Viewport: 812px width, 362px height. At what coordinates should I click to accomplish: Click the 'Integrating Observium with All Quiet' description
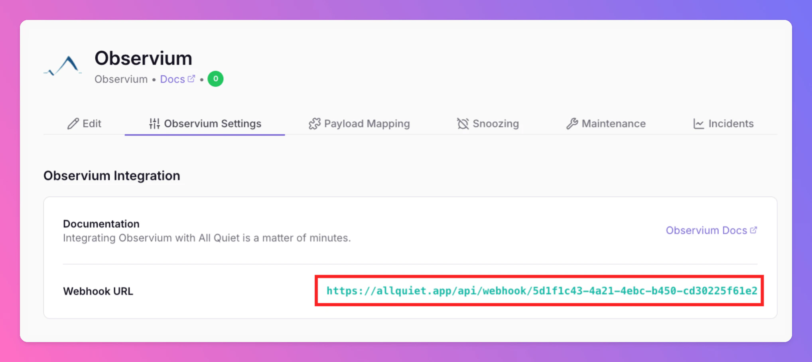(x=207, y=238)
